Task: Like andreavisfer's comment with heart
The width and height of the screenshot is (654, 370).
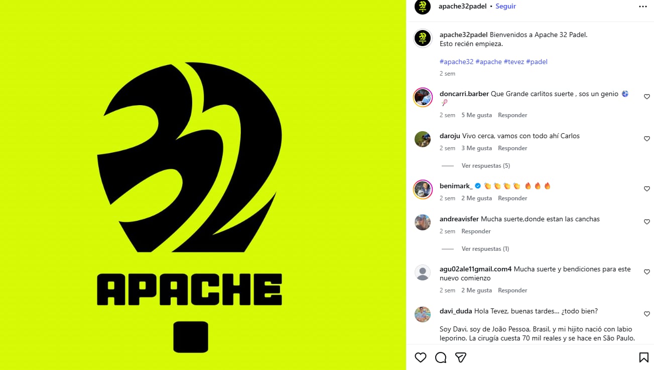Action: (x=647, y=222)
